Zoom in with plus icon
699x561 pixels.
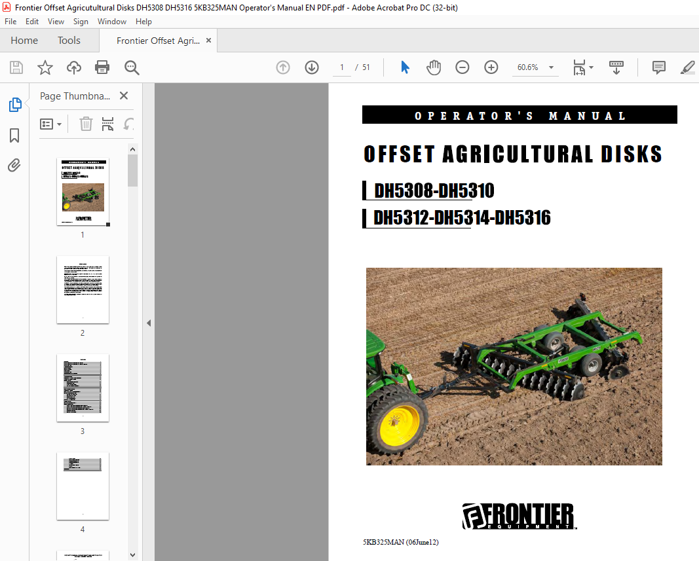coord(491,67)
